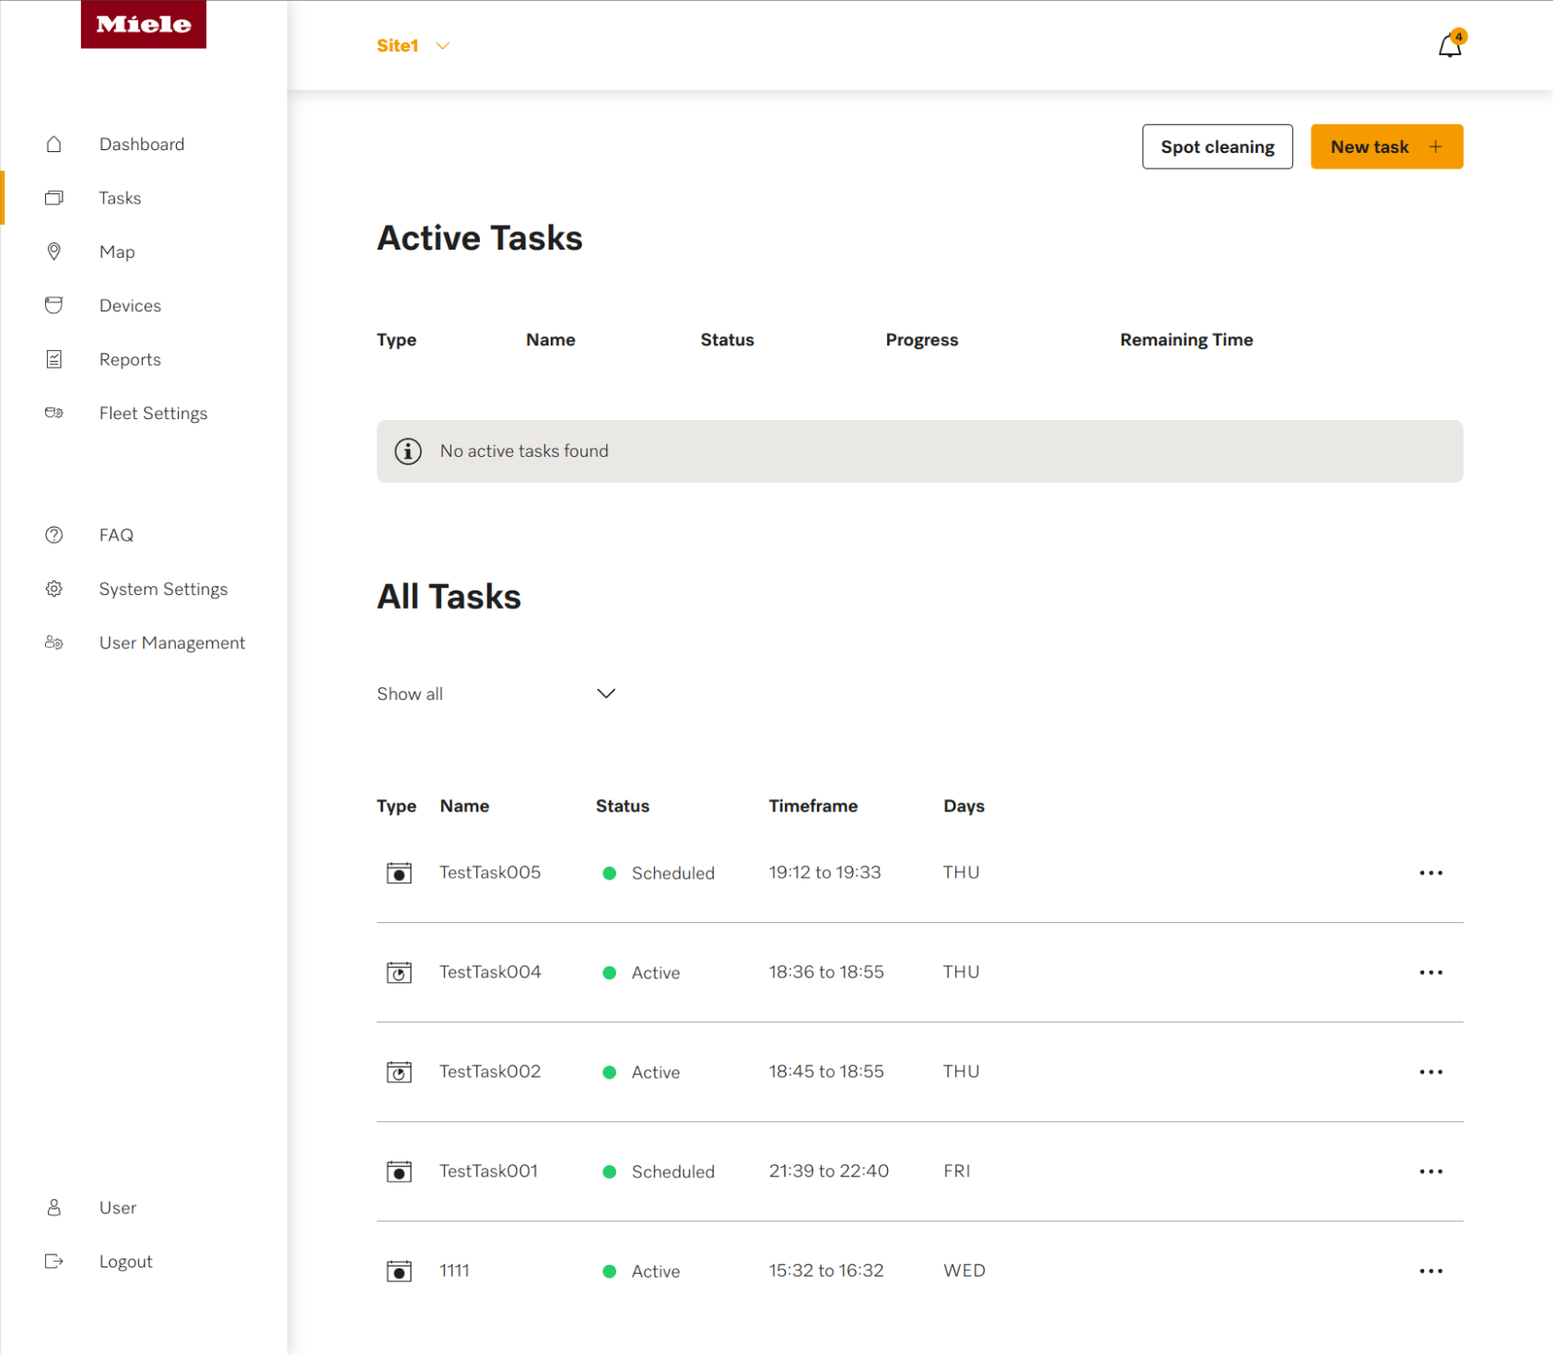Viewport: 1553px width, 1355px height.
Task: Click the TestTask005 calendar type icon
Action: tap(399, 873)
